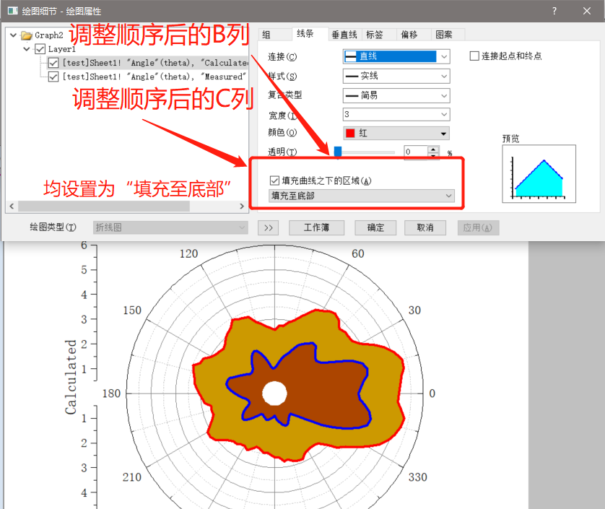The height and width of the screenshot is (509, 605).
Task: Open the 宽度 dropdown with value 3
Action: 396,115
